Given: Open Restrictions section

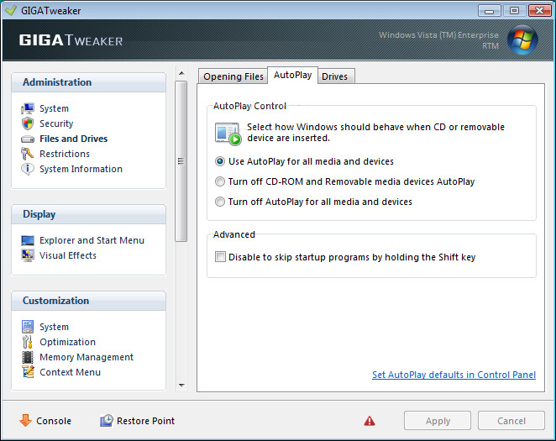Looking at the screenshot, I should click(x=65, y=154).
